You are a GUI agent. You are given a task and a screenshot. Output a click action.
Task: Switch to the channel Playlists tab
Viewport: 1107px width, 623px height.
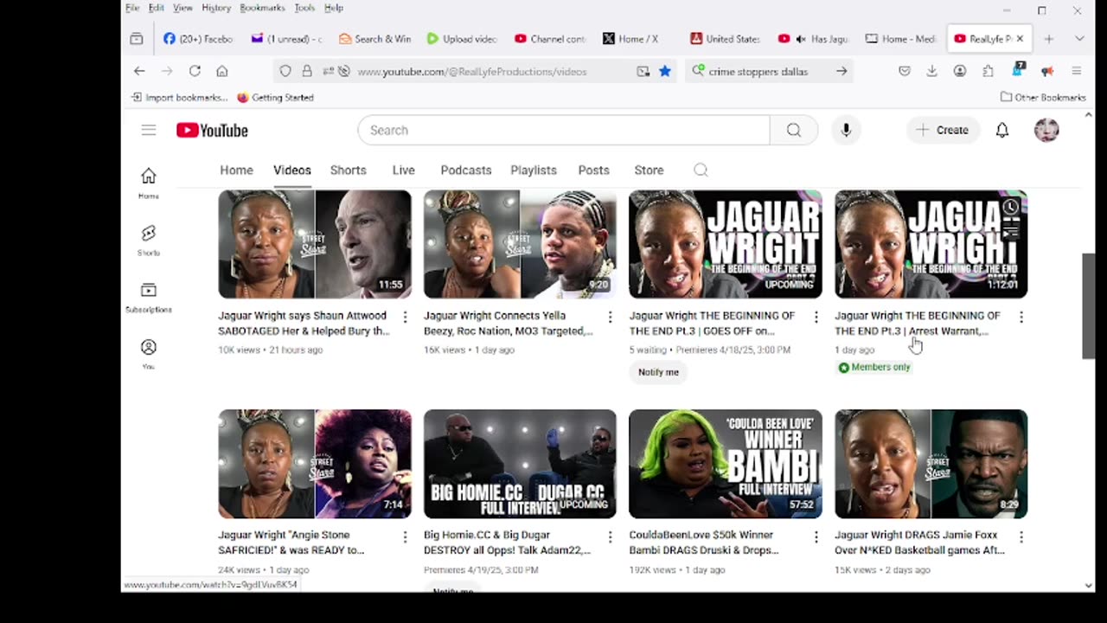(x=534, y=170)
